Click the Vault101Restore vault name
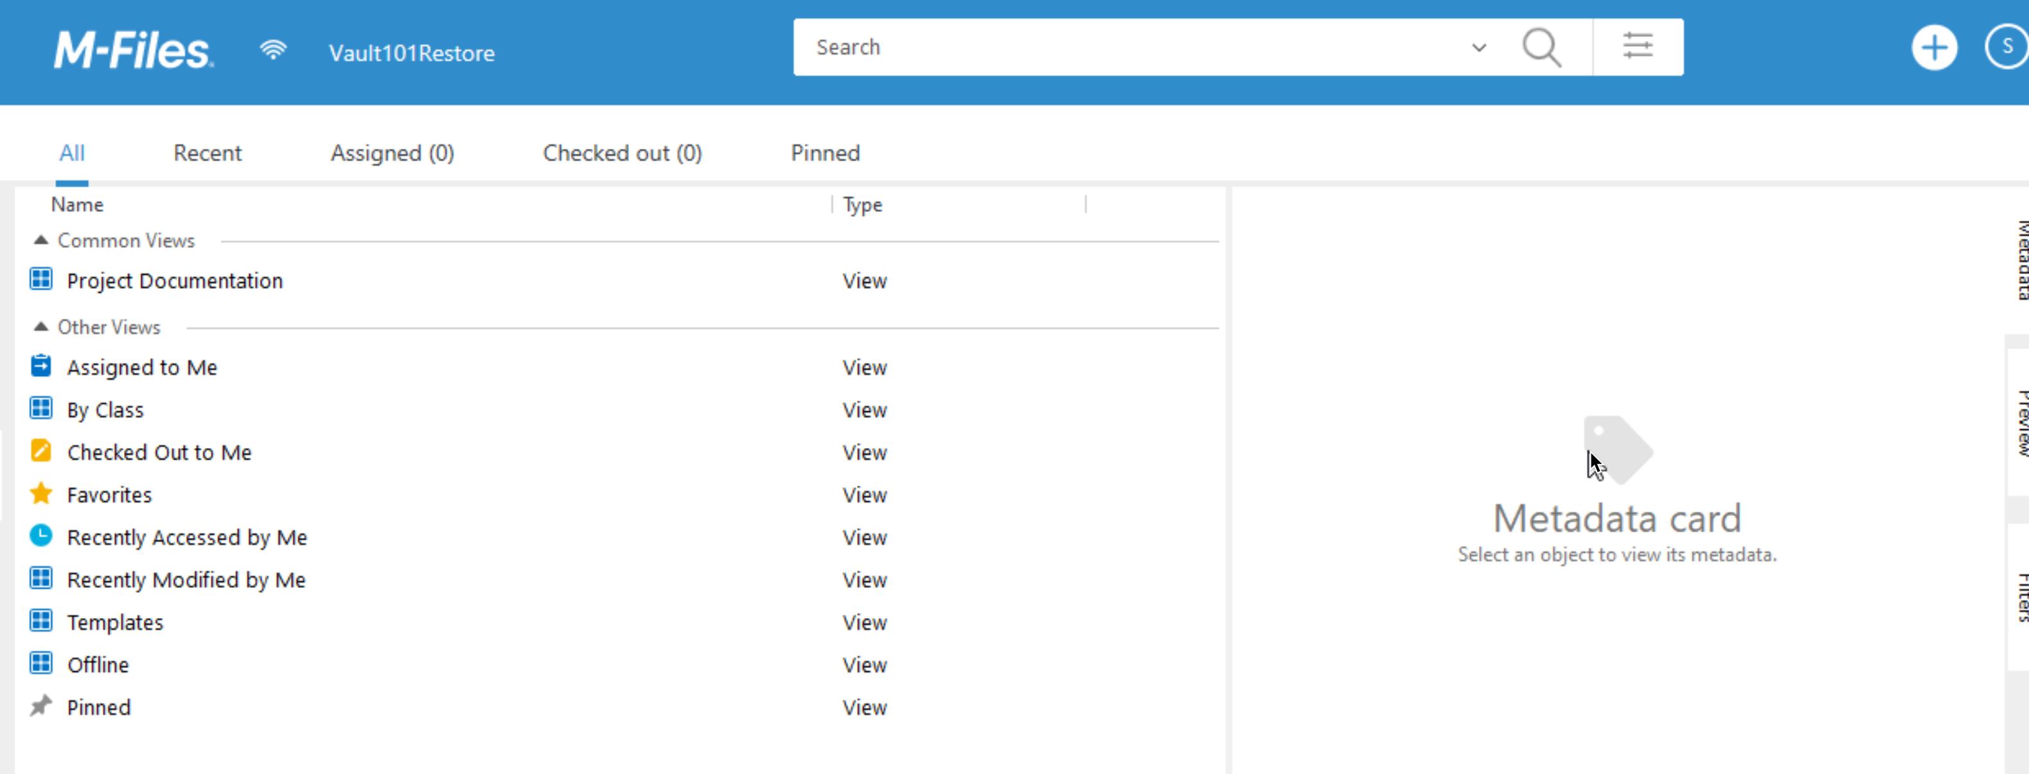The height and width of the screenshot is (774, 2029). click(x=412, y=53)
